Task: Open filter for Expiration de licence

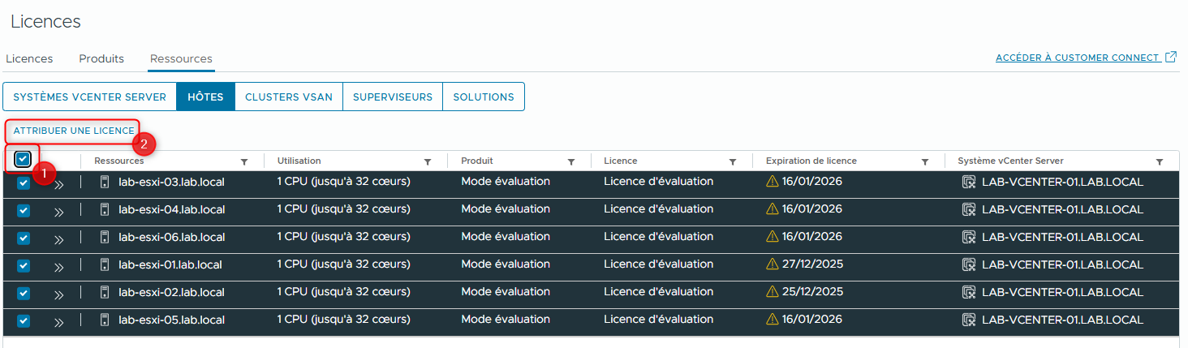Action: [x=925, y=161]
